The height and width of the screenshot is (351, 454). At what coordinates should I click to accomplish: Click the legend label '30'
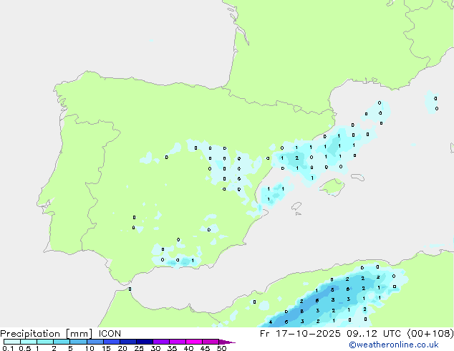(x=155, y=348)
